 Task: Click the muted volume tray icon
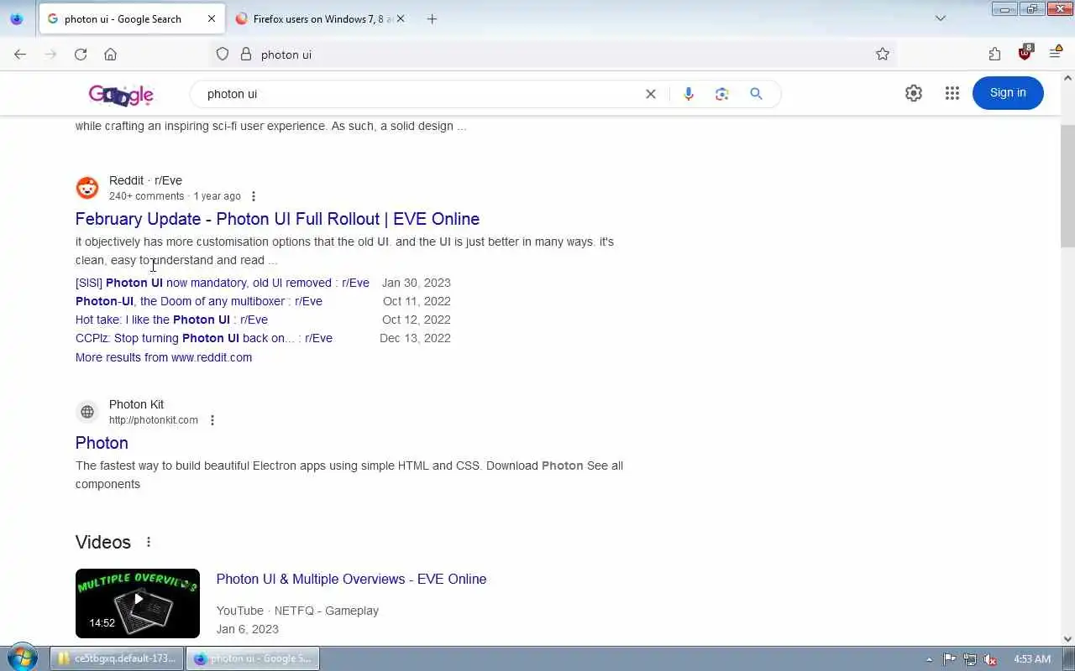pos(990,659)
